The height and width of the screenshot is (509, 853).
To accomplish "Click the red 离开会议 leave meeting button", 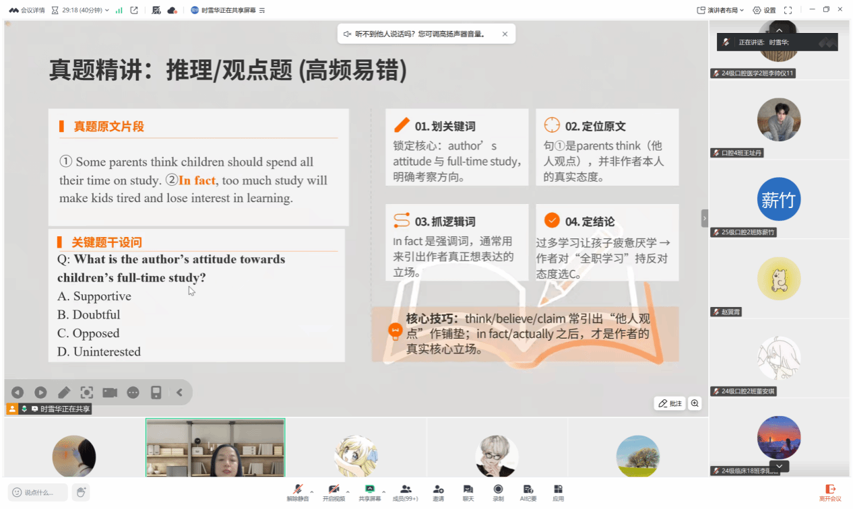I will [830, 493].
